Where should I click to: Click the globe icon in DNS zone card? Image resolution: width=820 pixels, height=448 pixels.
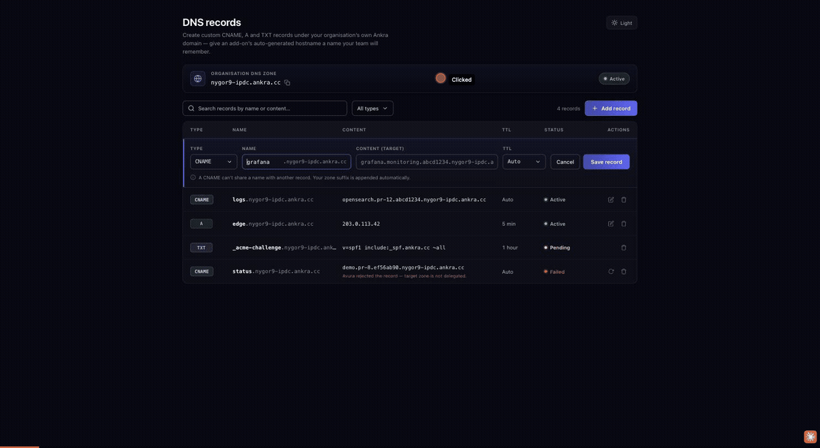point(197,78)
